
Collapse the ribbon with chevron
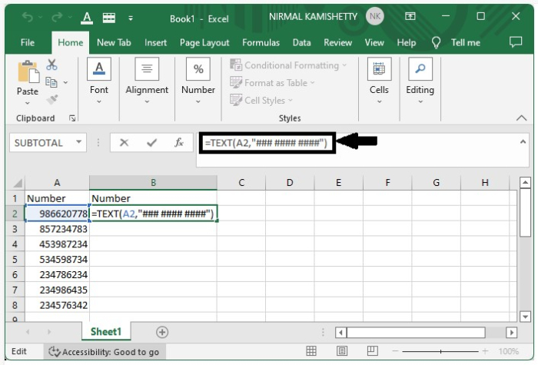[x=521, y=118]
